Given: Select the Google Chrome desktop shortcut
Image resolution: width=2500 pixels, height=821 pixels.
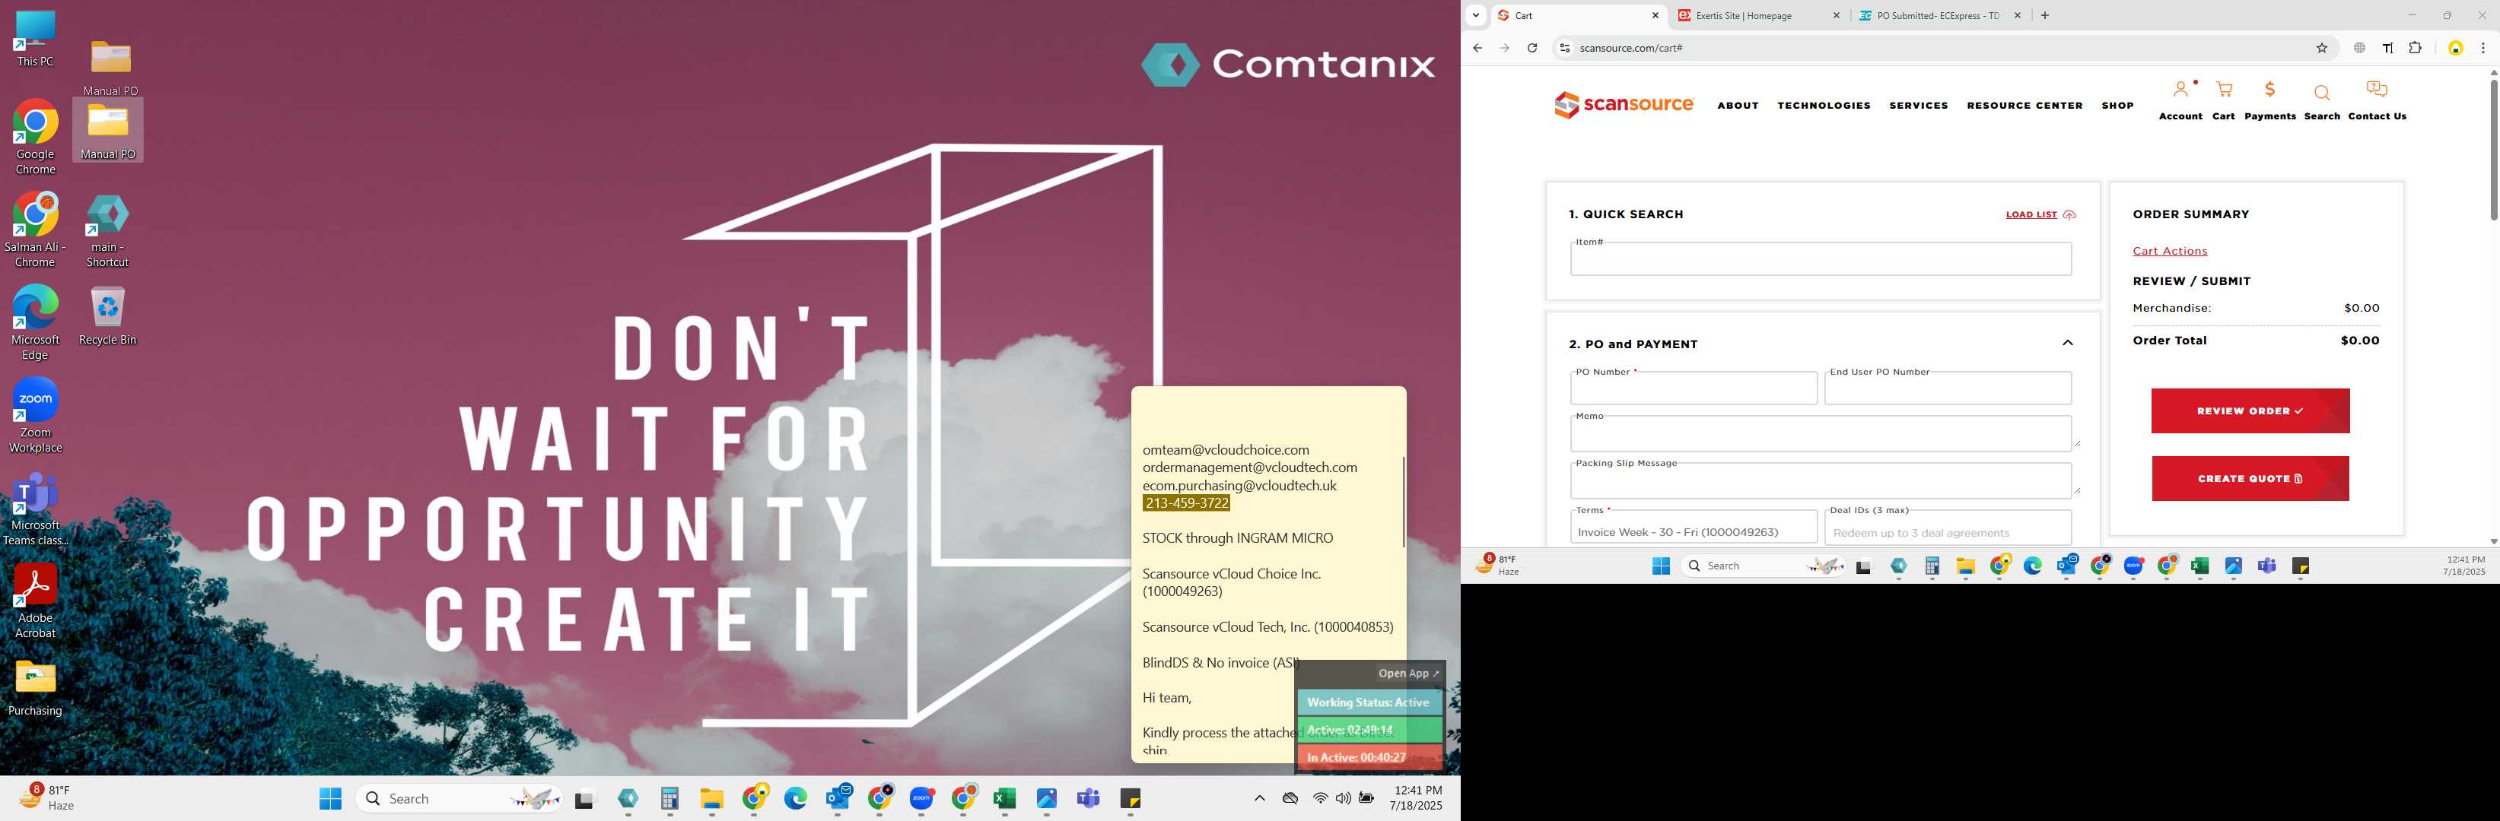Looking at the screenshot, I should tap(35, 138).
